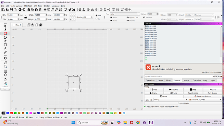Click the pan (four-arrow move) view icon
The image size is (224, 126).
[x=45, y=9]
